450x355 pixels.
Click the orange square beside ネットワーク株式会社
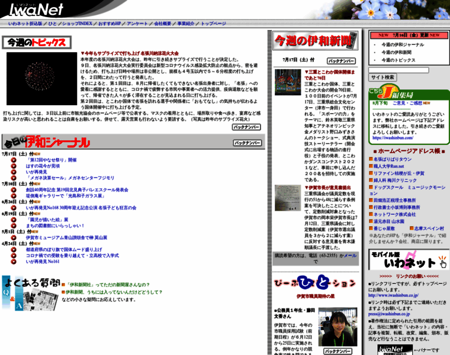pyautogui.click(x=371, y=214)
